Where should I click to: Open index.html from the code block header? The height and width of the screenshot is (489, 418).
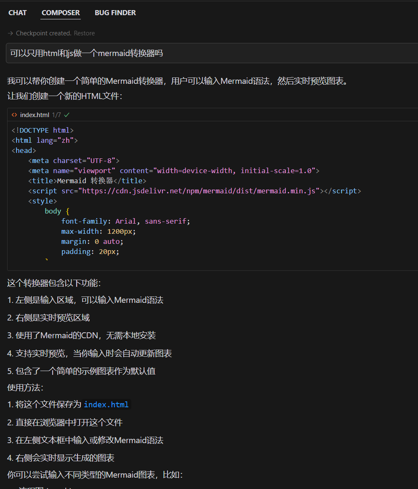35,115
